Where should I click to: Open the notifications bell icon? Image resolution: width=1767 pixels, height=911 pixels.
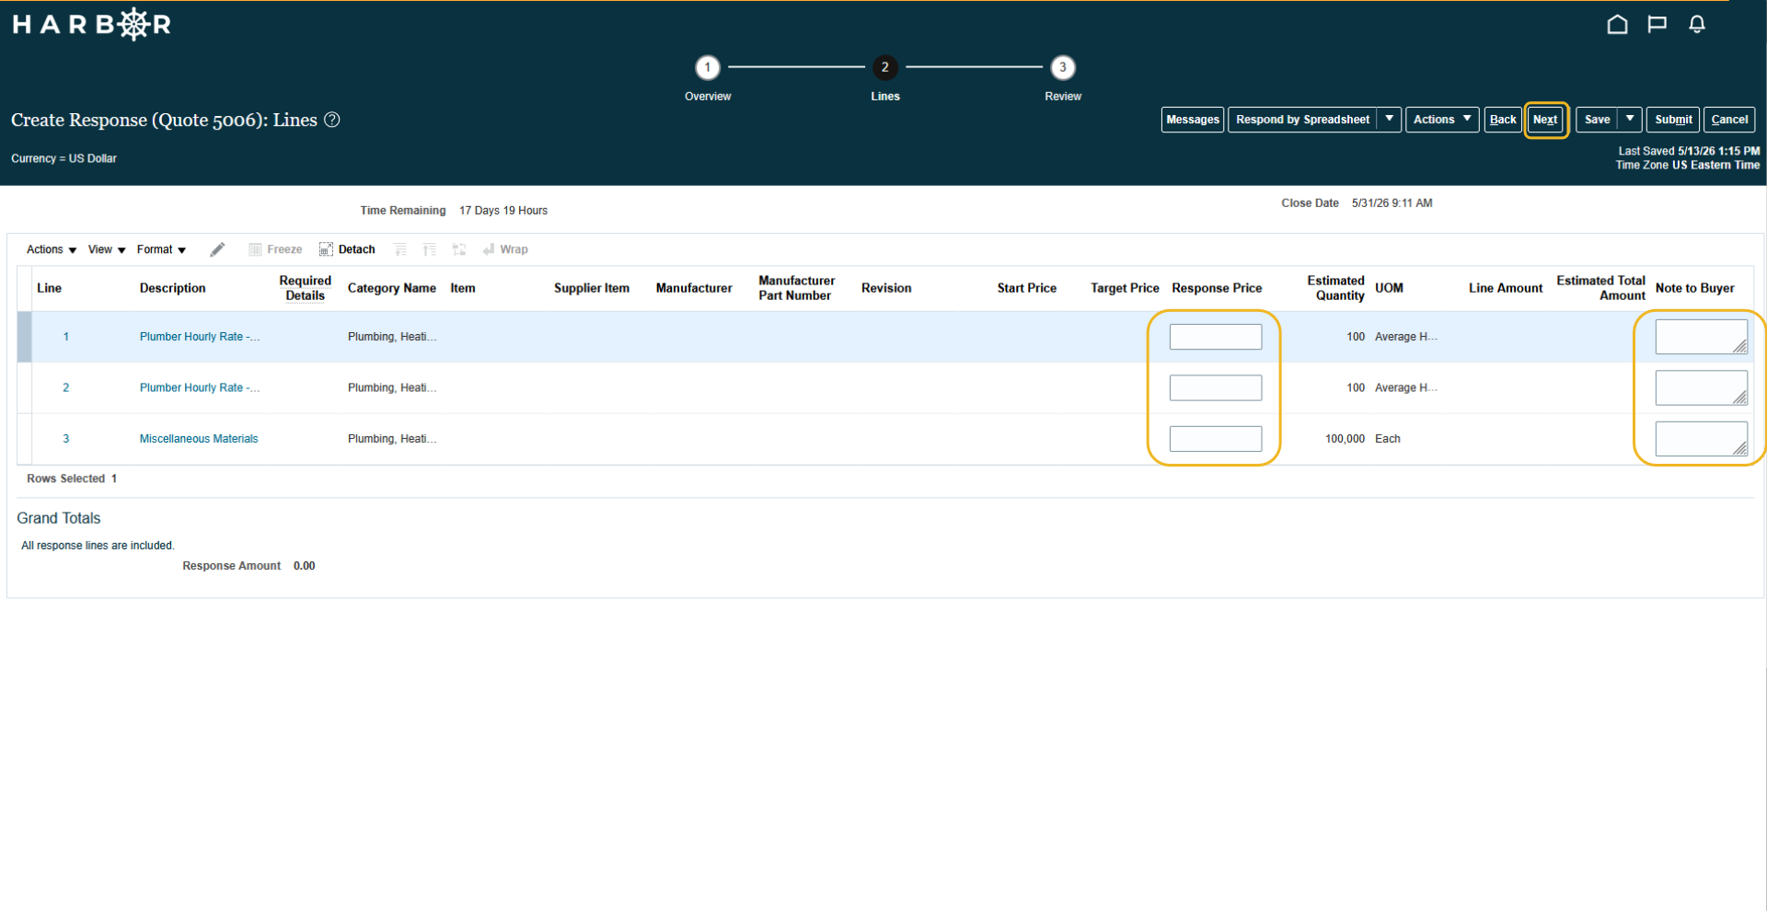1697,25
